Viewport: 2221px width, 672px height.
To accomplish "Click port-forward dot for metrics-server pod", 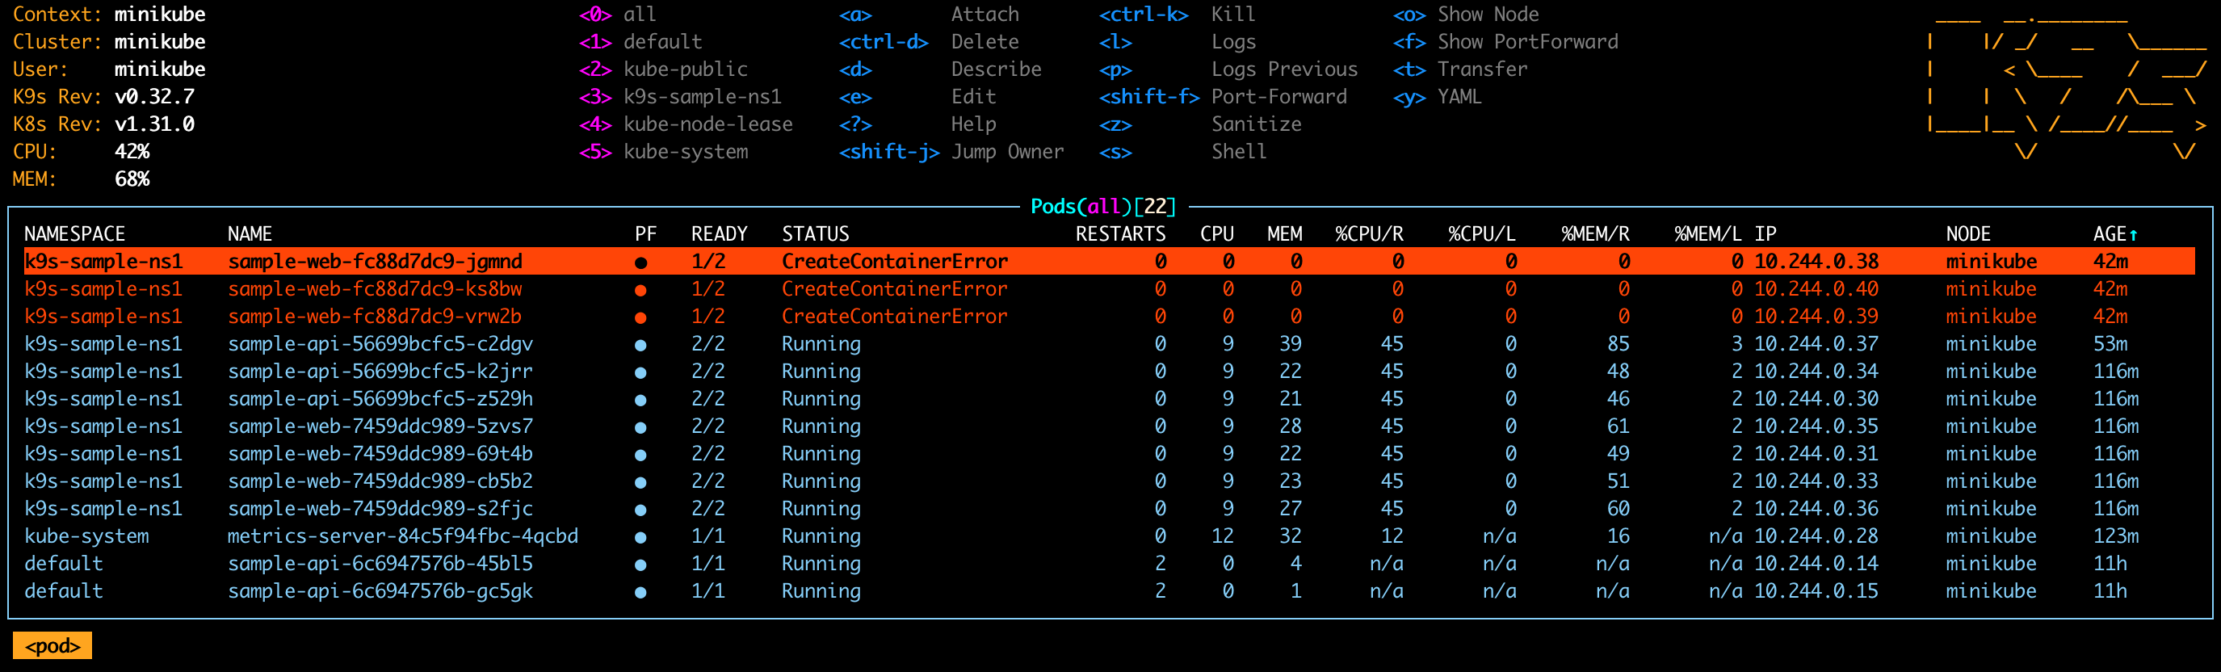I will [640, 537].
